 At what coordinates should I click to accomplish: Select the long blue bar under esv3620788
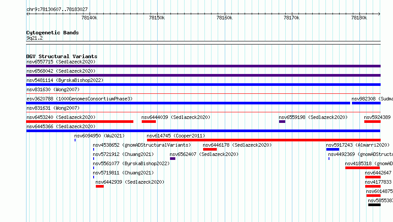pos(188,103)
